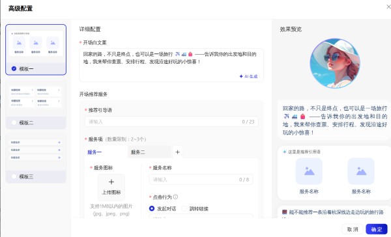The image size is (391, 237).
Task: Click the info icon beside 点击行为
Action: (x=175, y=197)
